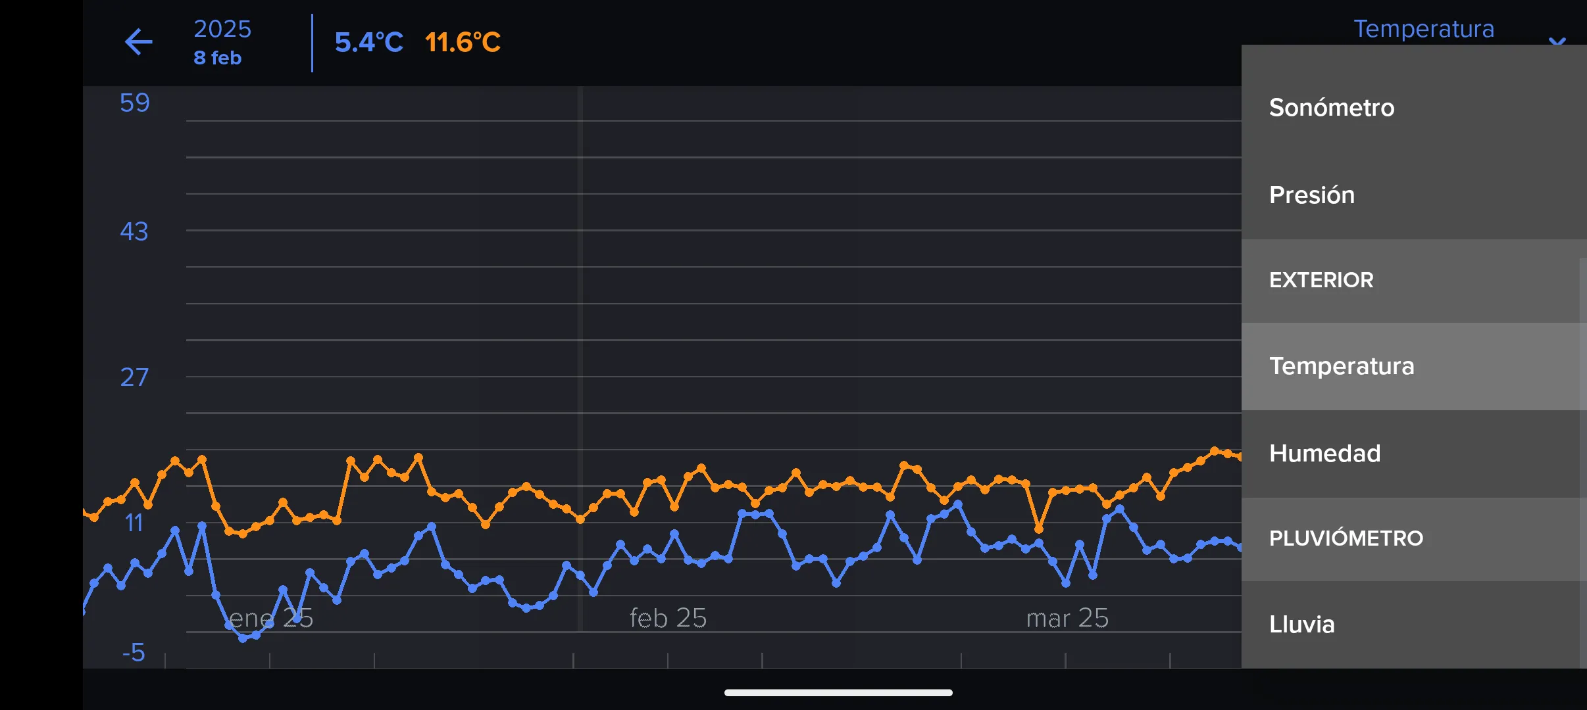Screen dimensions: 1587x710
Task: Tap the home indicator bar at bottom
Action: coord(838,692)
